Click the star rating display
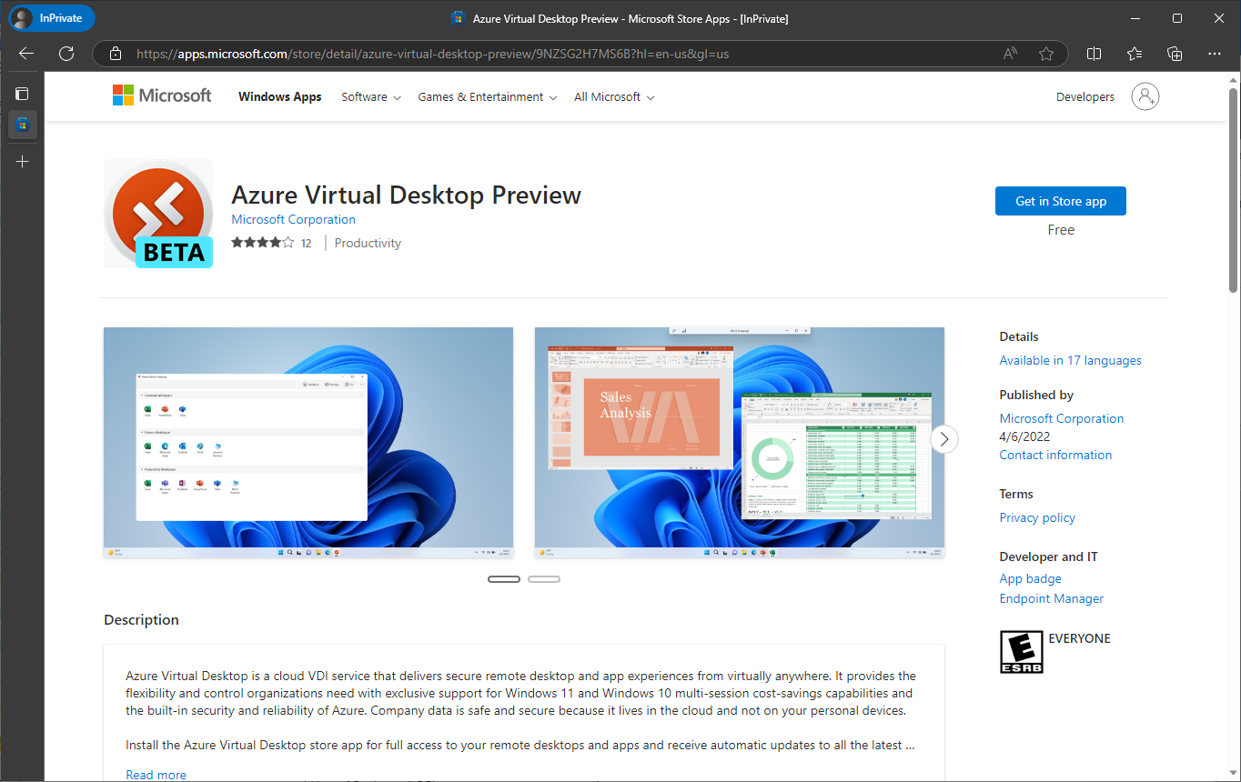Screen dimensions: 1241x782 coord(262,243)
